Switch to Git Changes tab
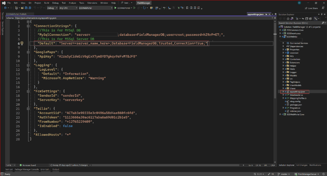This screenshot has width=327, height=176. (302, 165)
